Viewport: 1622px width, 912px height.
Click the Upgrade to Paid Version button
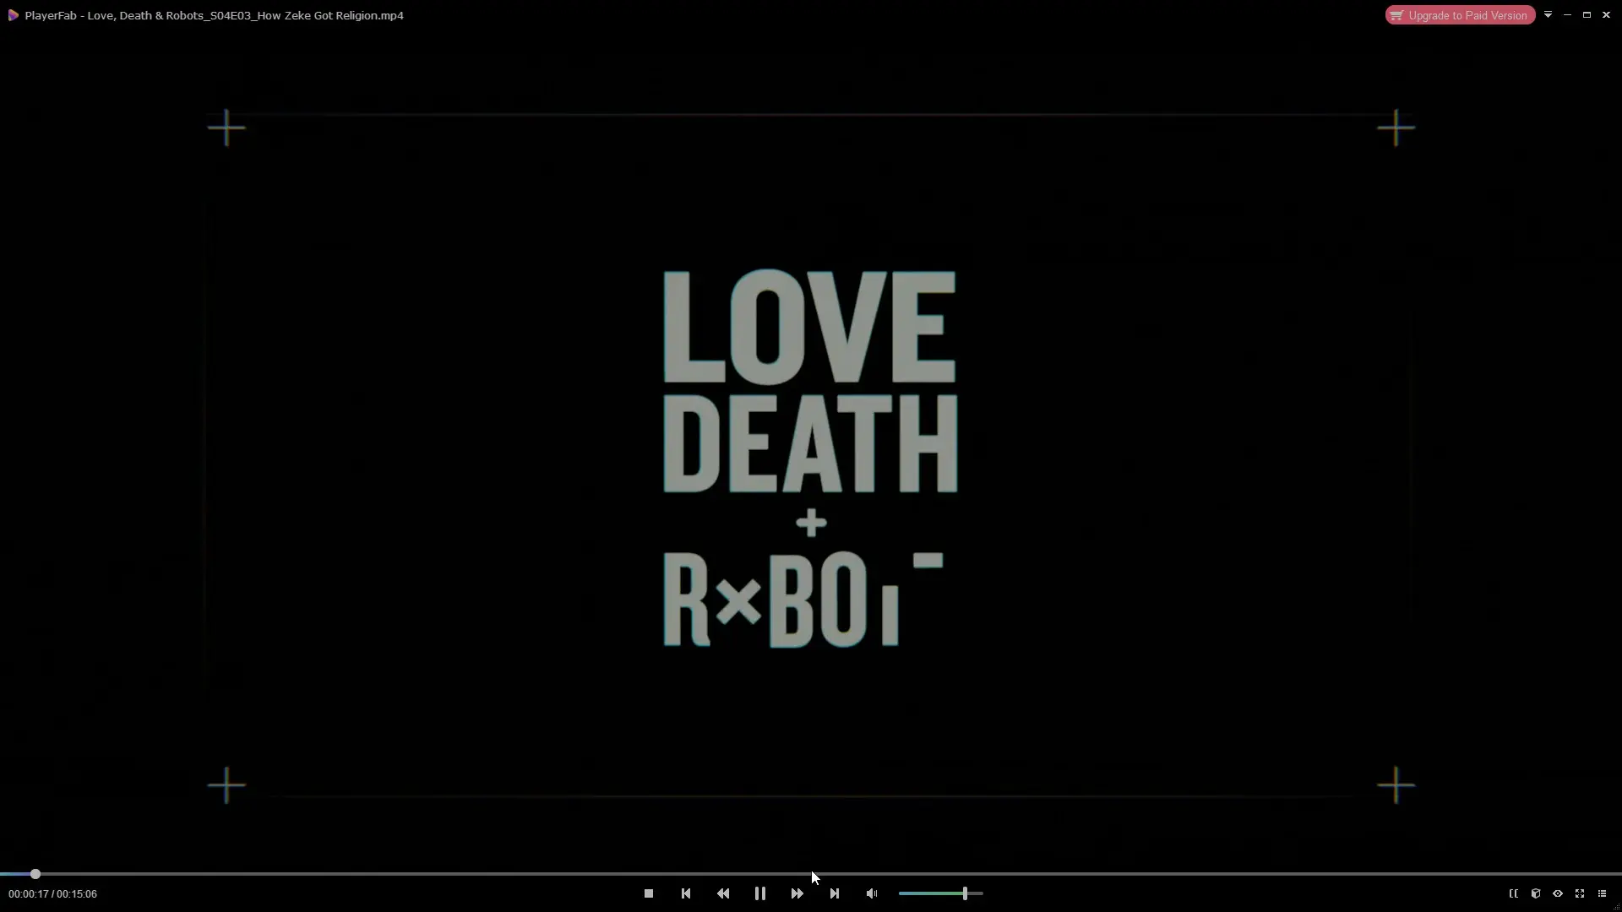pos(1460,15)
